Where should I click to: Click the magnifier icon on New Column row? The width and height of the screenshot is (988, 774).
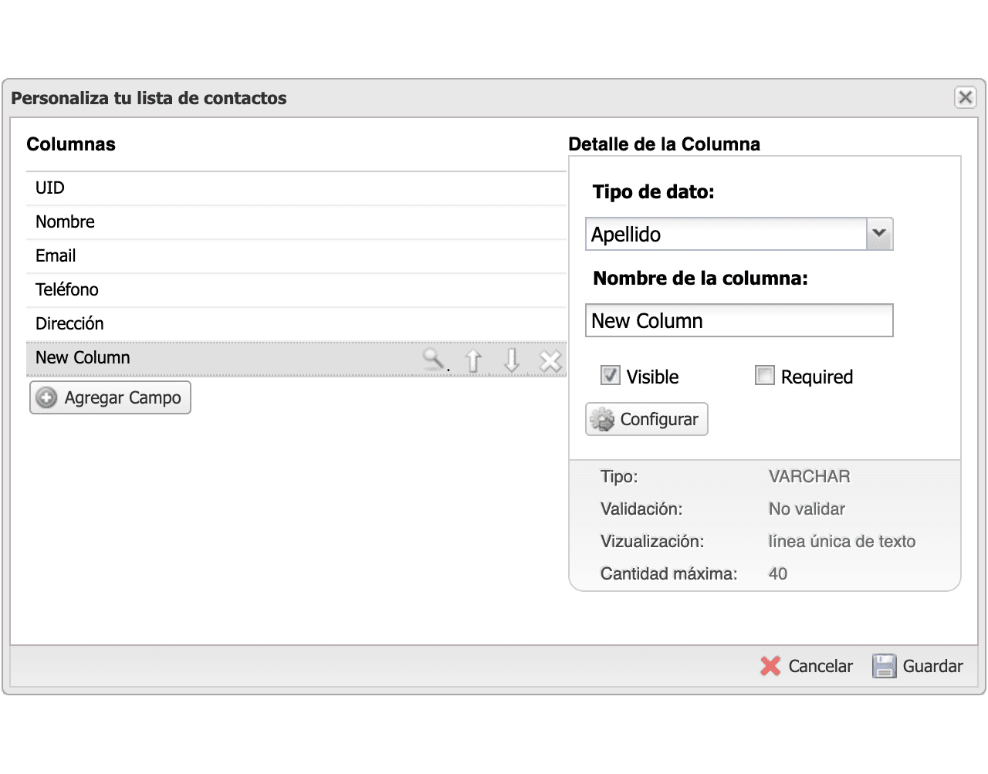pos(435,360)
